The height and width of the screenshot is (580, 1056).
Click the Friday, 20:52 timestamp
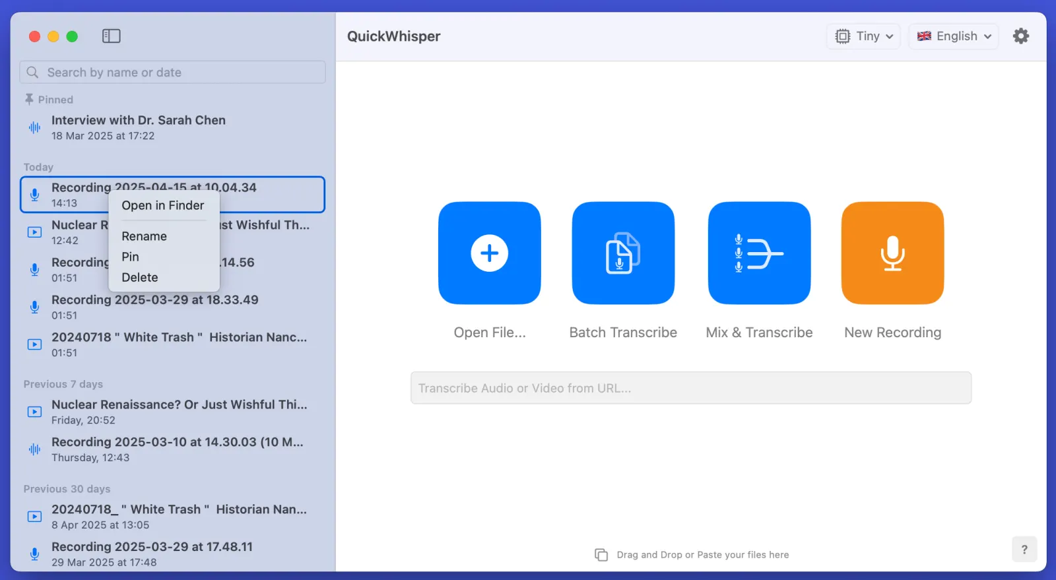click(83, 420)
